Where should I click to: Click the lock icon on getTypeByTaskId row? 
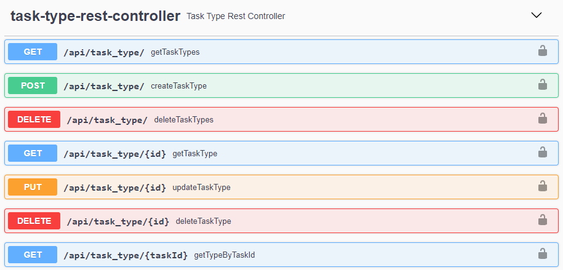(x=542, y=254)
